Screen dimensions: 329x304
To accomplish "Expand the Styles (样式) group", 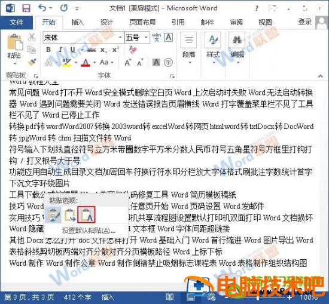I will click(x=213, y=48).
